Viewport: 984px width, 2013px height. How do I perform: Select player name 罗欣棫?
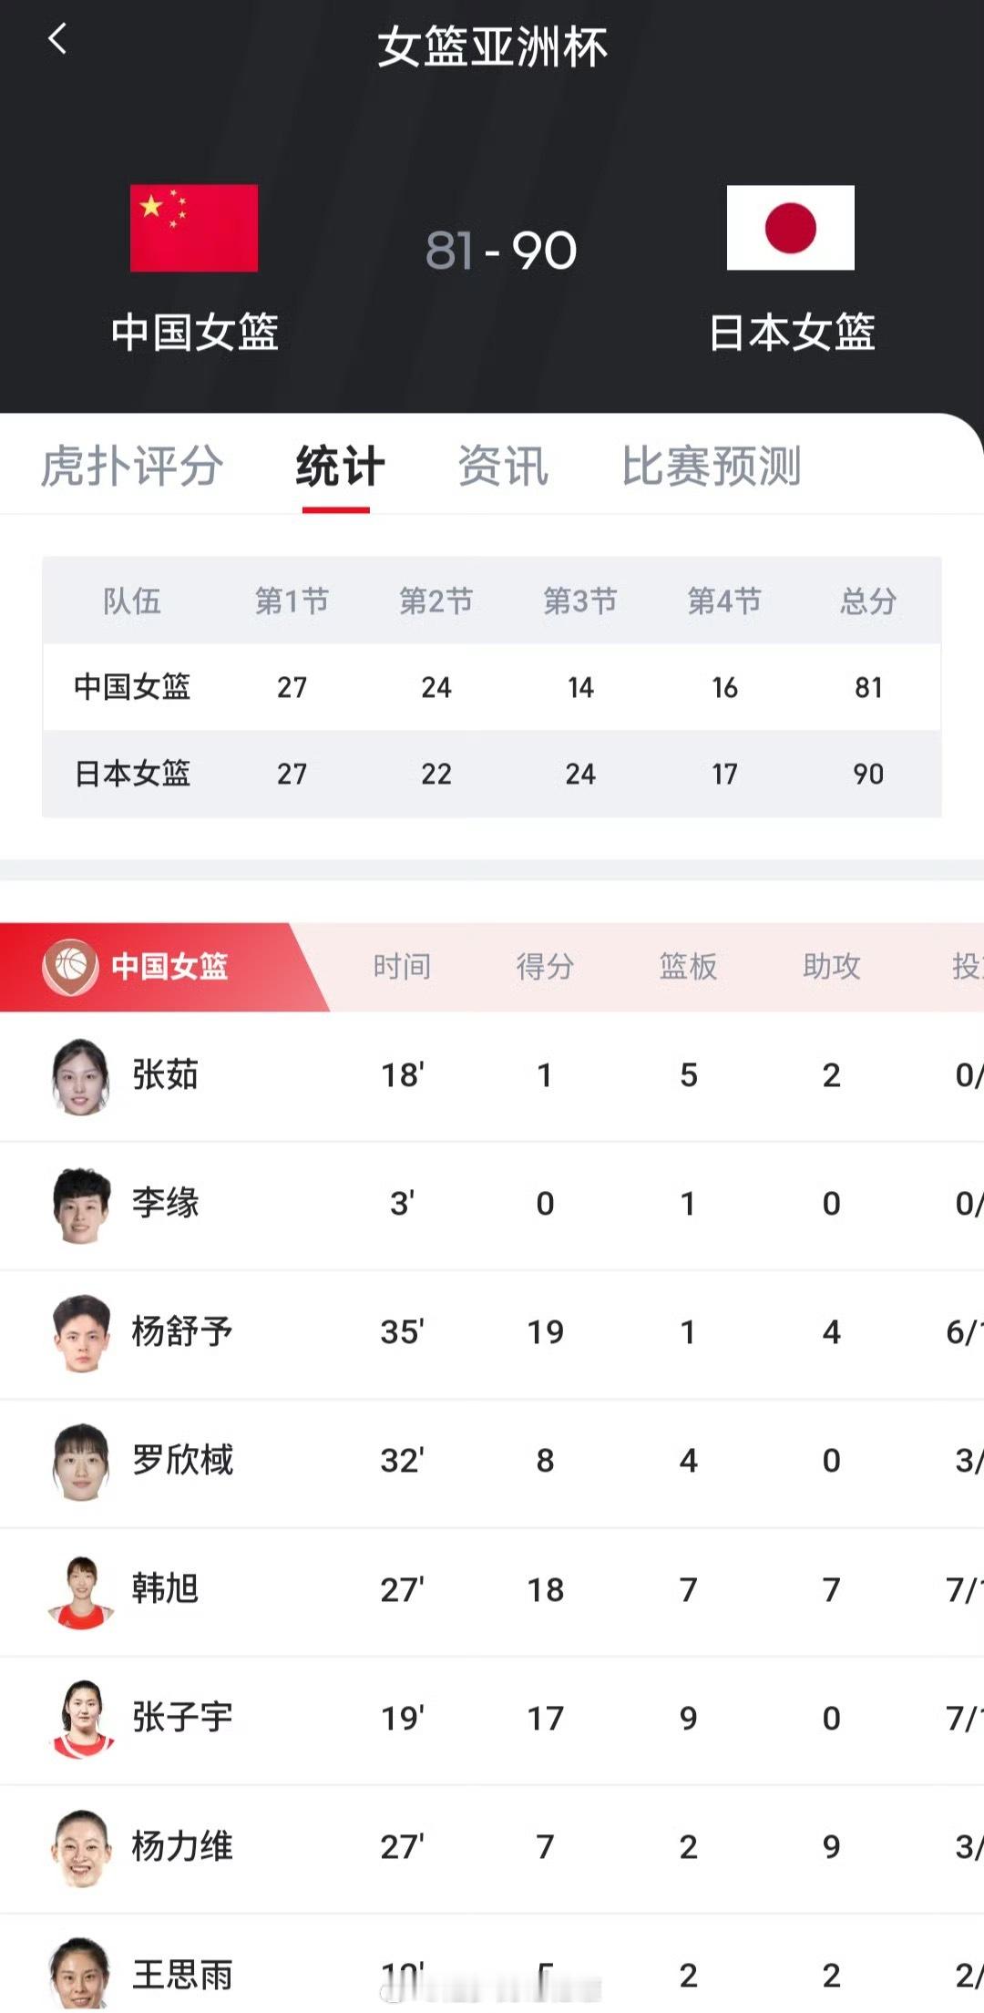(x=182, y=1460)
